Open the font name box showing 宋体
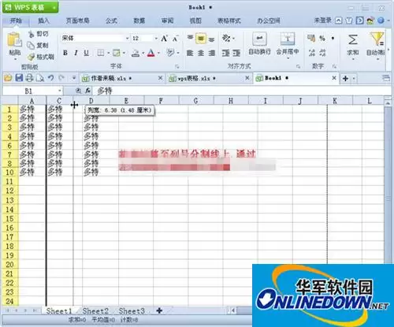 (95, 39)
